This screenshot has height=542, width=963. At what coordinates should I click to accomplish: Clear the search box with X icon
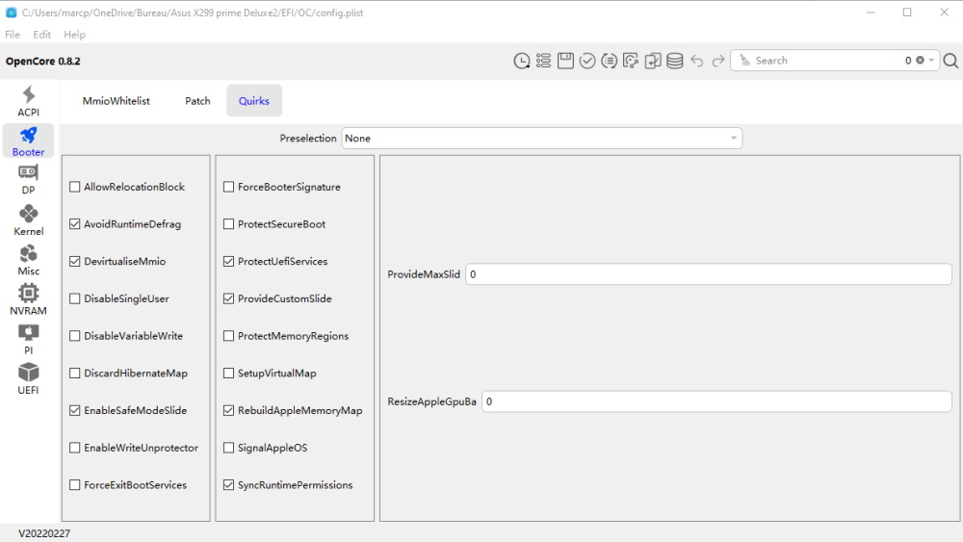point(920,60)
